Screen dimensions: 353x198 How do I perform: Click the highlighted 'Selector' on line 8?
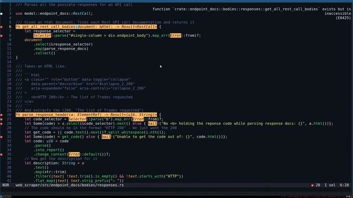42,35
